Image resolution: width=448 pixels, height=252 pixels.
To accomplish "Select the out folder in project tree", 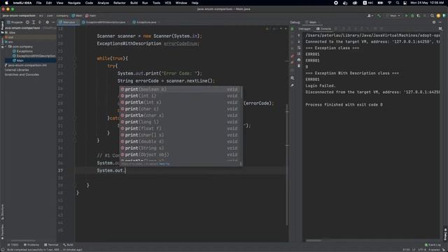I will (10, 37).
